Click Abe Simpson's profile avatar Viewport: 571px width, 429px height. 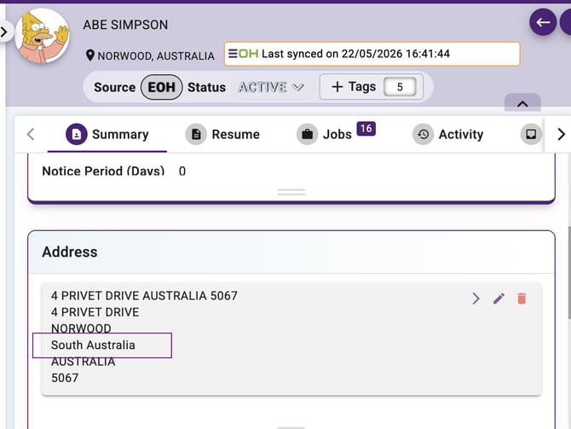[x=43, y=36]
